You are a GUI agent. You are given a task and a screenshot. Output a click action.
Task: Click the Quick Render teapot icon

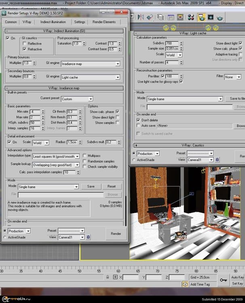click(x=220, y=17)
